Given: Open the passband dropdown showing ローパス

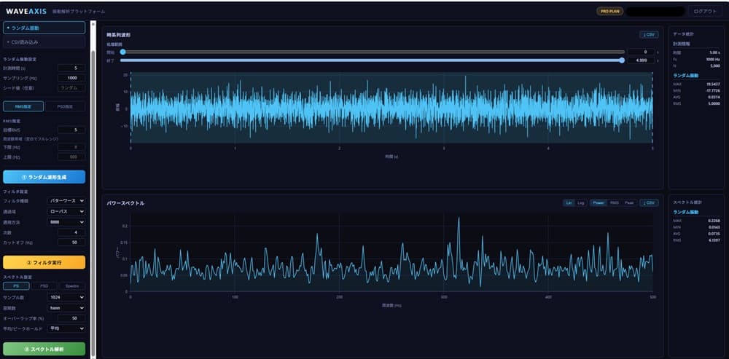Looking at the screenshot, I should 66,211.
